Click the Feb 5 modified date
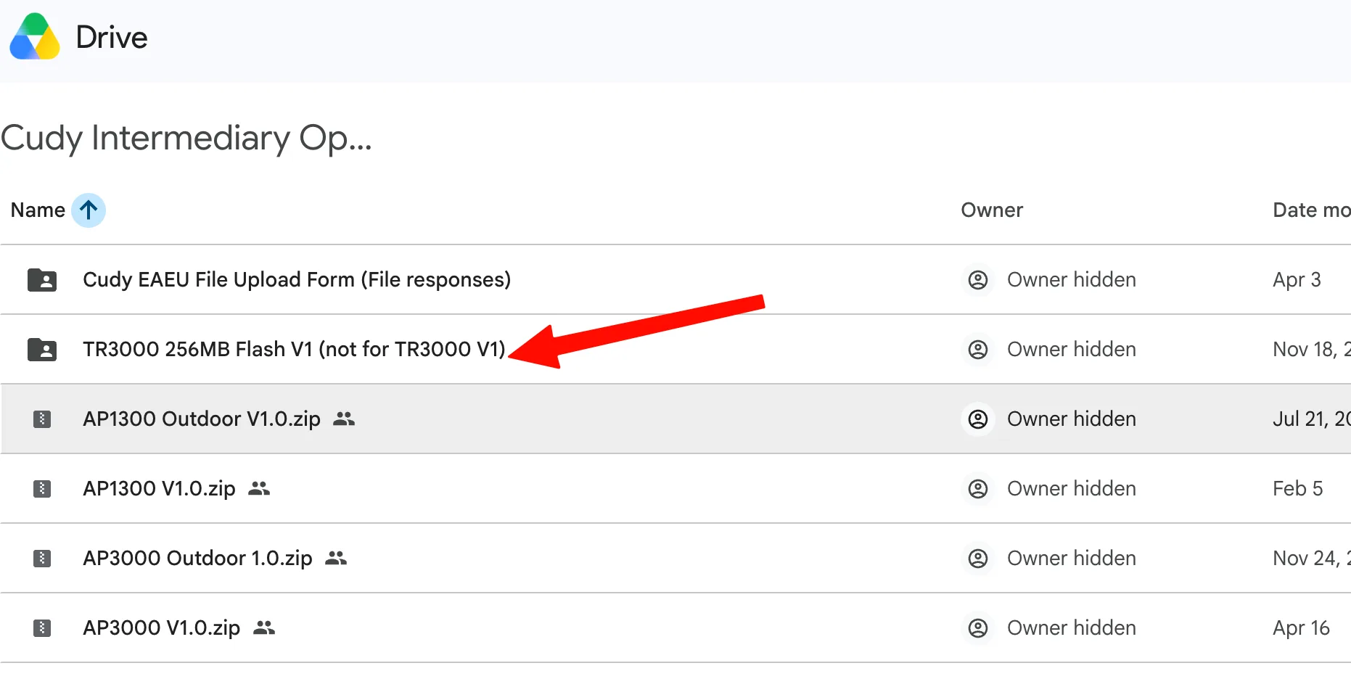The image size is (1351, 679). 1298,489
